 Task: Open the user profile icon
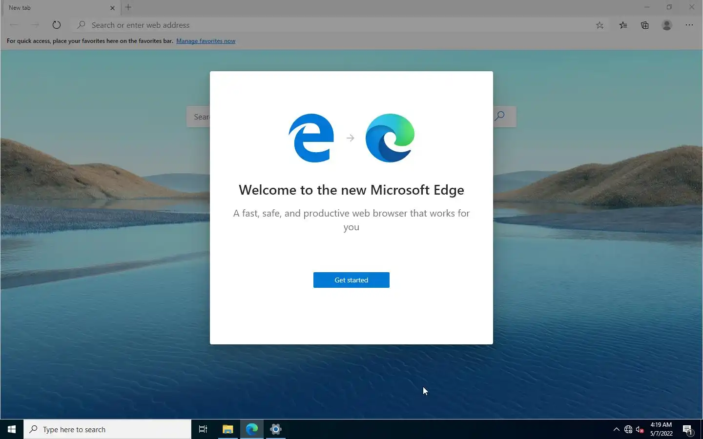pyautogui.click(x=667, y=25)
